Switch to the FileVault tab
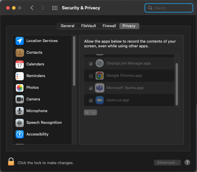197x172 pixels. (x=89, y=26)
